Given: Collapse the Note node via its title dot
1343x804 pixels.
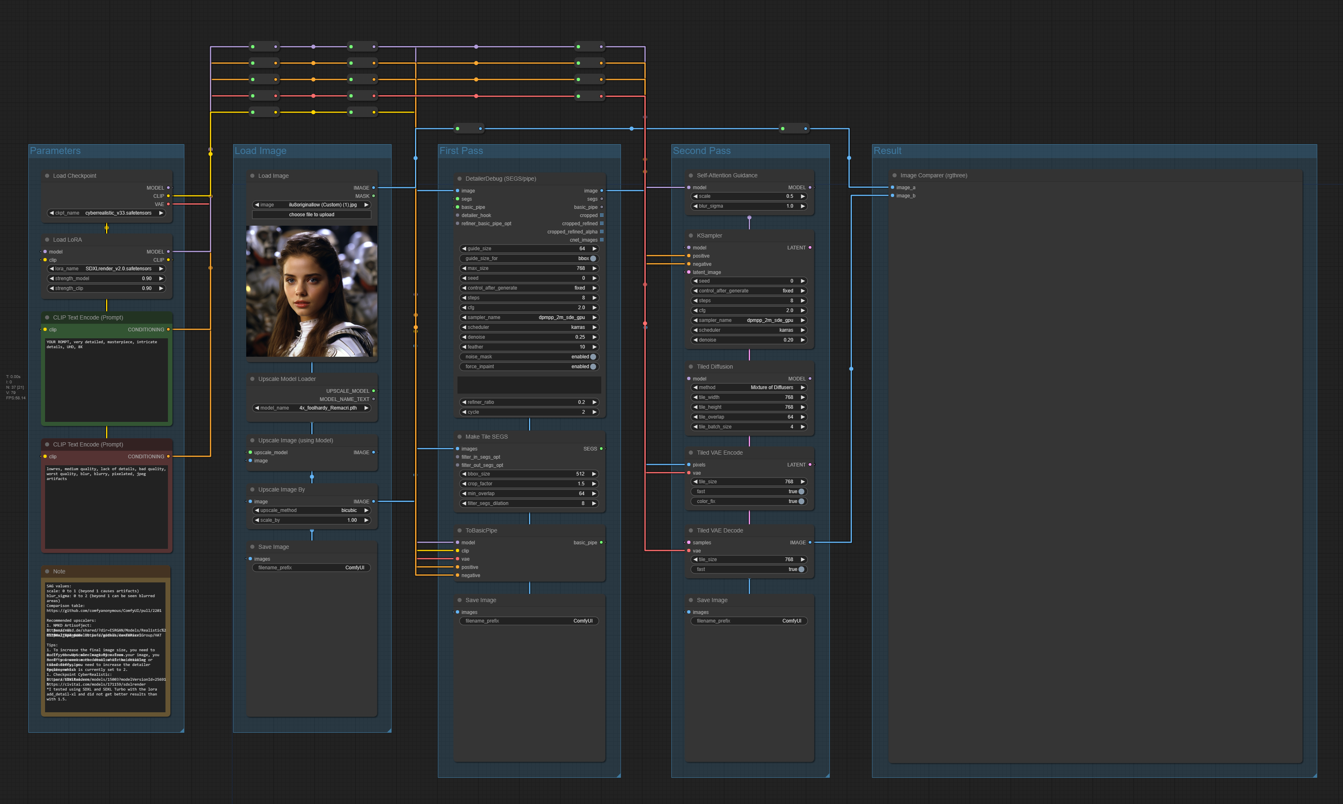Looking at the screenshot, I should (47, 572).
